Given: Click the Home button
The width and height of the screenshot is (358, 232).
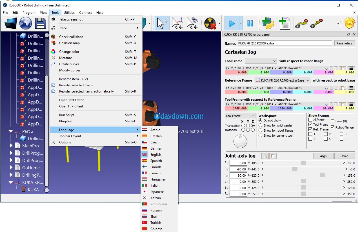Looking at the screenshot, I should click(x=344, y=156).
